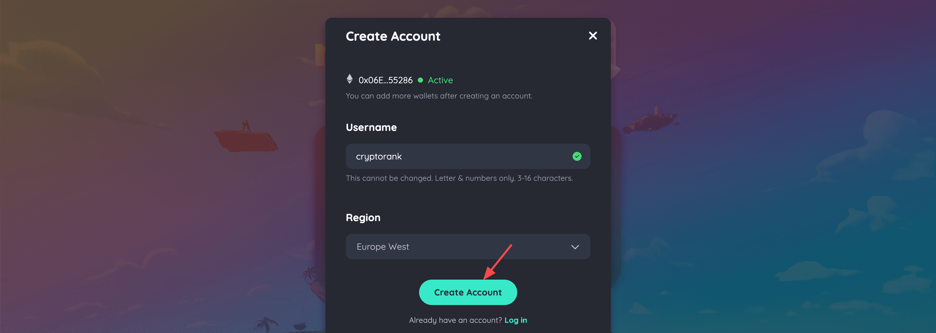Click the green Active status dot
The width and height of the screenshot is (936, 333).
click(420, 80)
